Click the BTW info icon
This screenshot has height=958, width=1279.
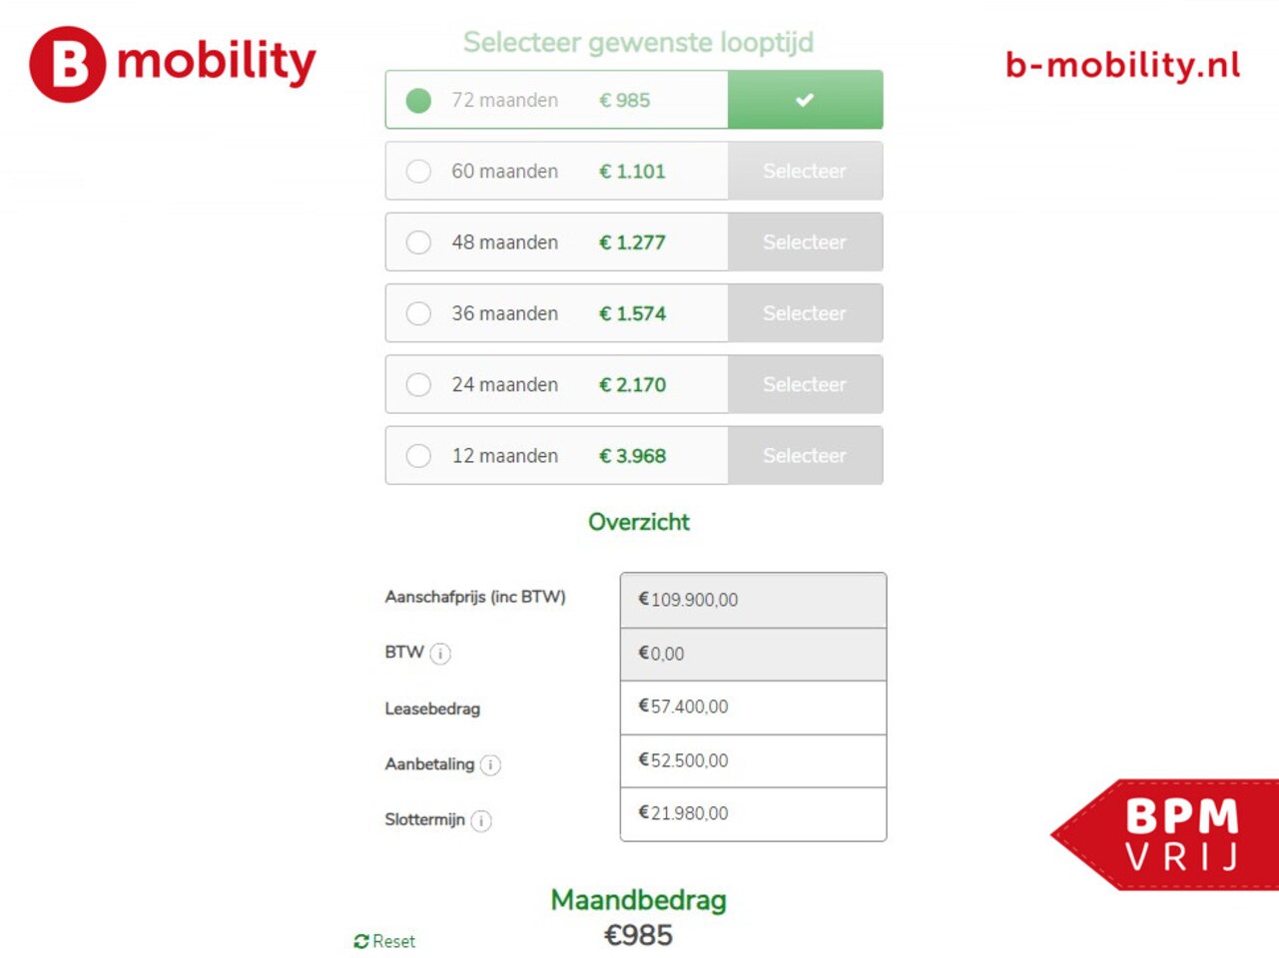coord(440,654)
